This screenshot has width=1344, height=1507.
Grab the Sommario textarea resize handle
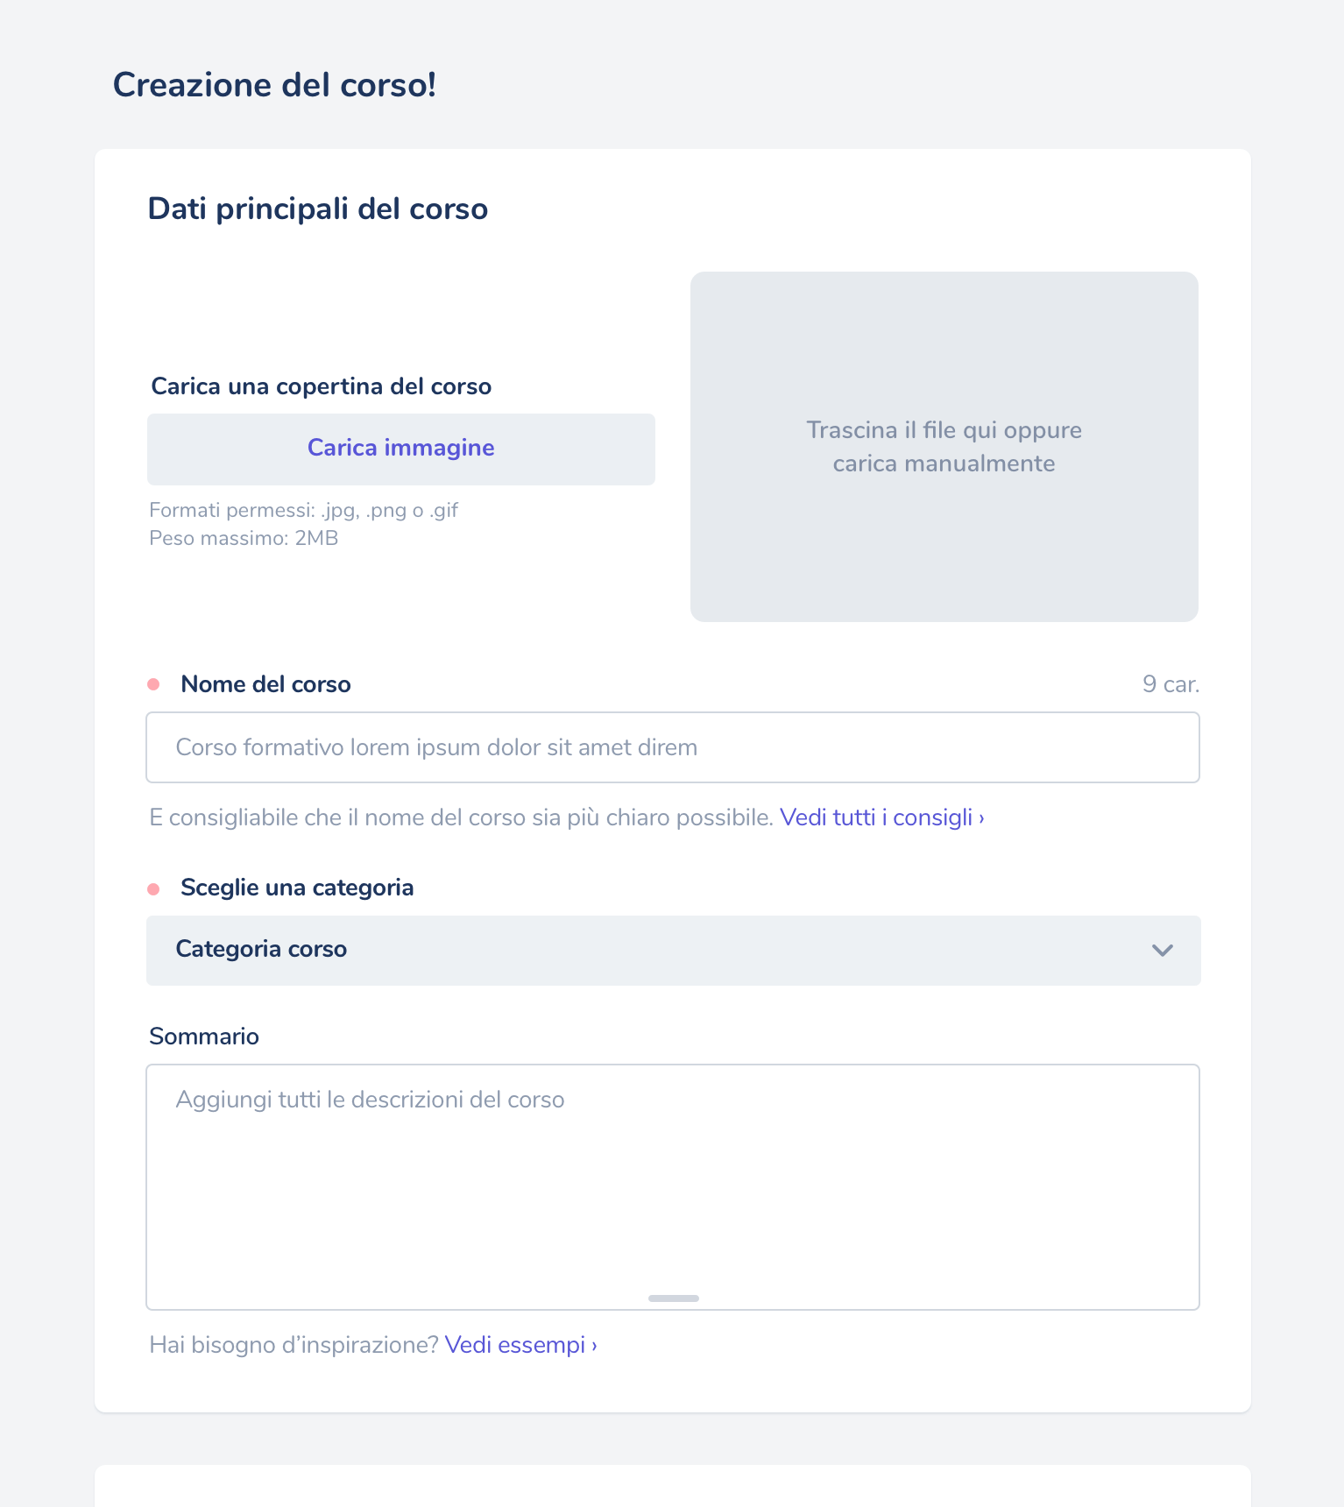pos(674,1298)
